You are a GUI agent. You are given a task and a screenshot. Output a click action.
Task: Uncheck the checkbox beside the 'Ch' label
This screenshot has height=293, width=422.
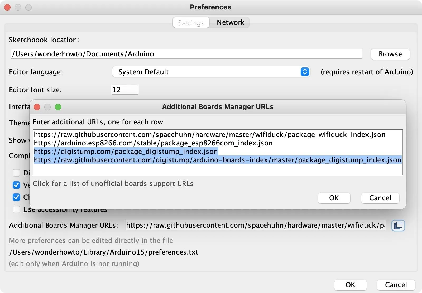pyautogui.click(x=16, y=197)
